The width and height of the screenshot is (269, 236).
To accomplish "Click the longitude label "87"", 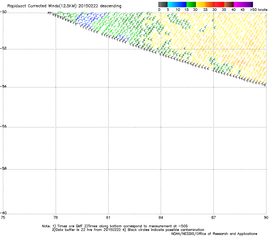I will (213, 217).
